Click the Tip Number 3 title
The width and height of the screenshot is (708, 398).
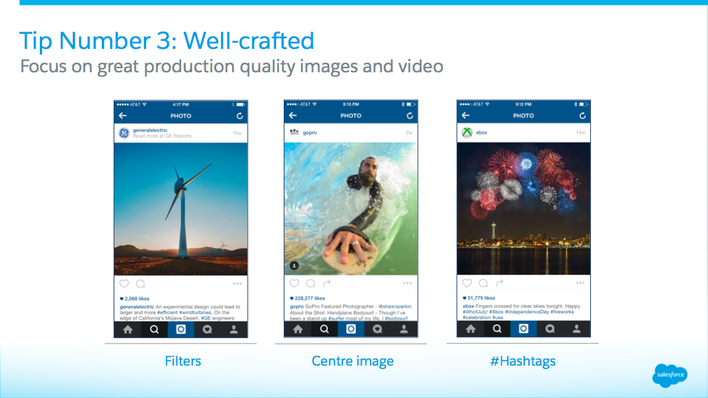click(167, 41)
